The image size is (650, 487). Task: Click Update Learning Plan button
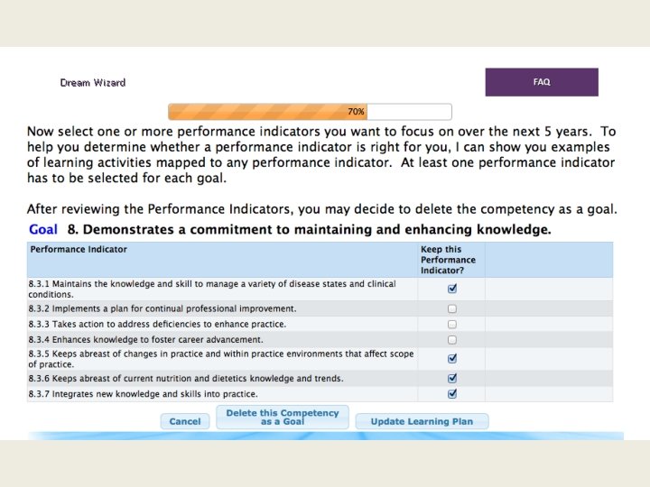pyautogui.click(x=422, y=421)
